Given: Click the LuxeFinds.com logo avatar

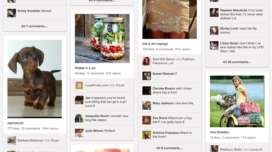Looking at the screenshot, I should click(x=79, y=85).
